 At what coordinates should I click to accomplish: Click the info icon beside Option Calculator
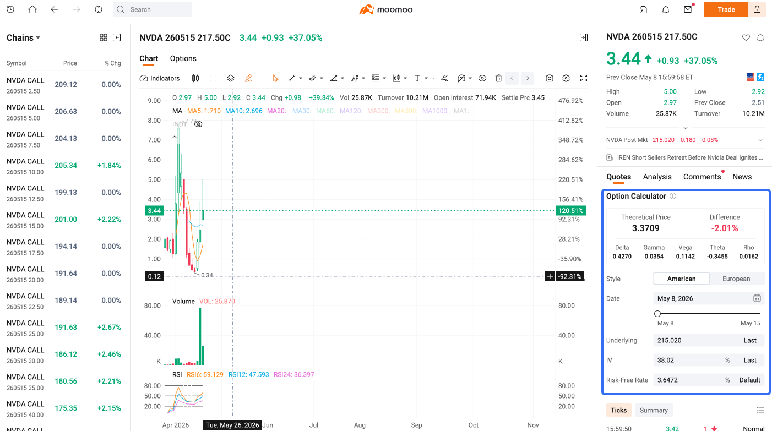673,196
